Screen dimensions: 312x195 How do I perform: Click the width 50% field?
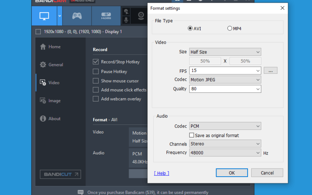[205, 61]
